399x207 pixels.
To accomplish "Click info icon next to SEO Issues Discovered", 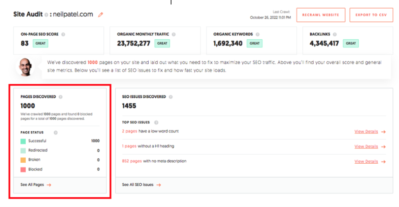I will [171, 97].
